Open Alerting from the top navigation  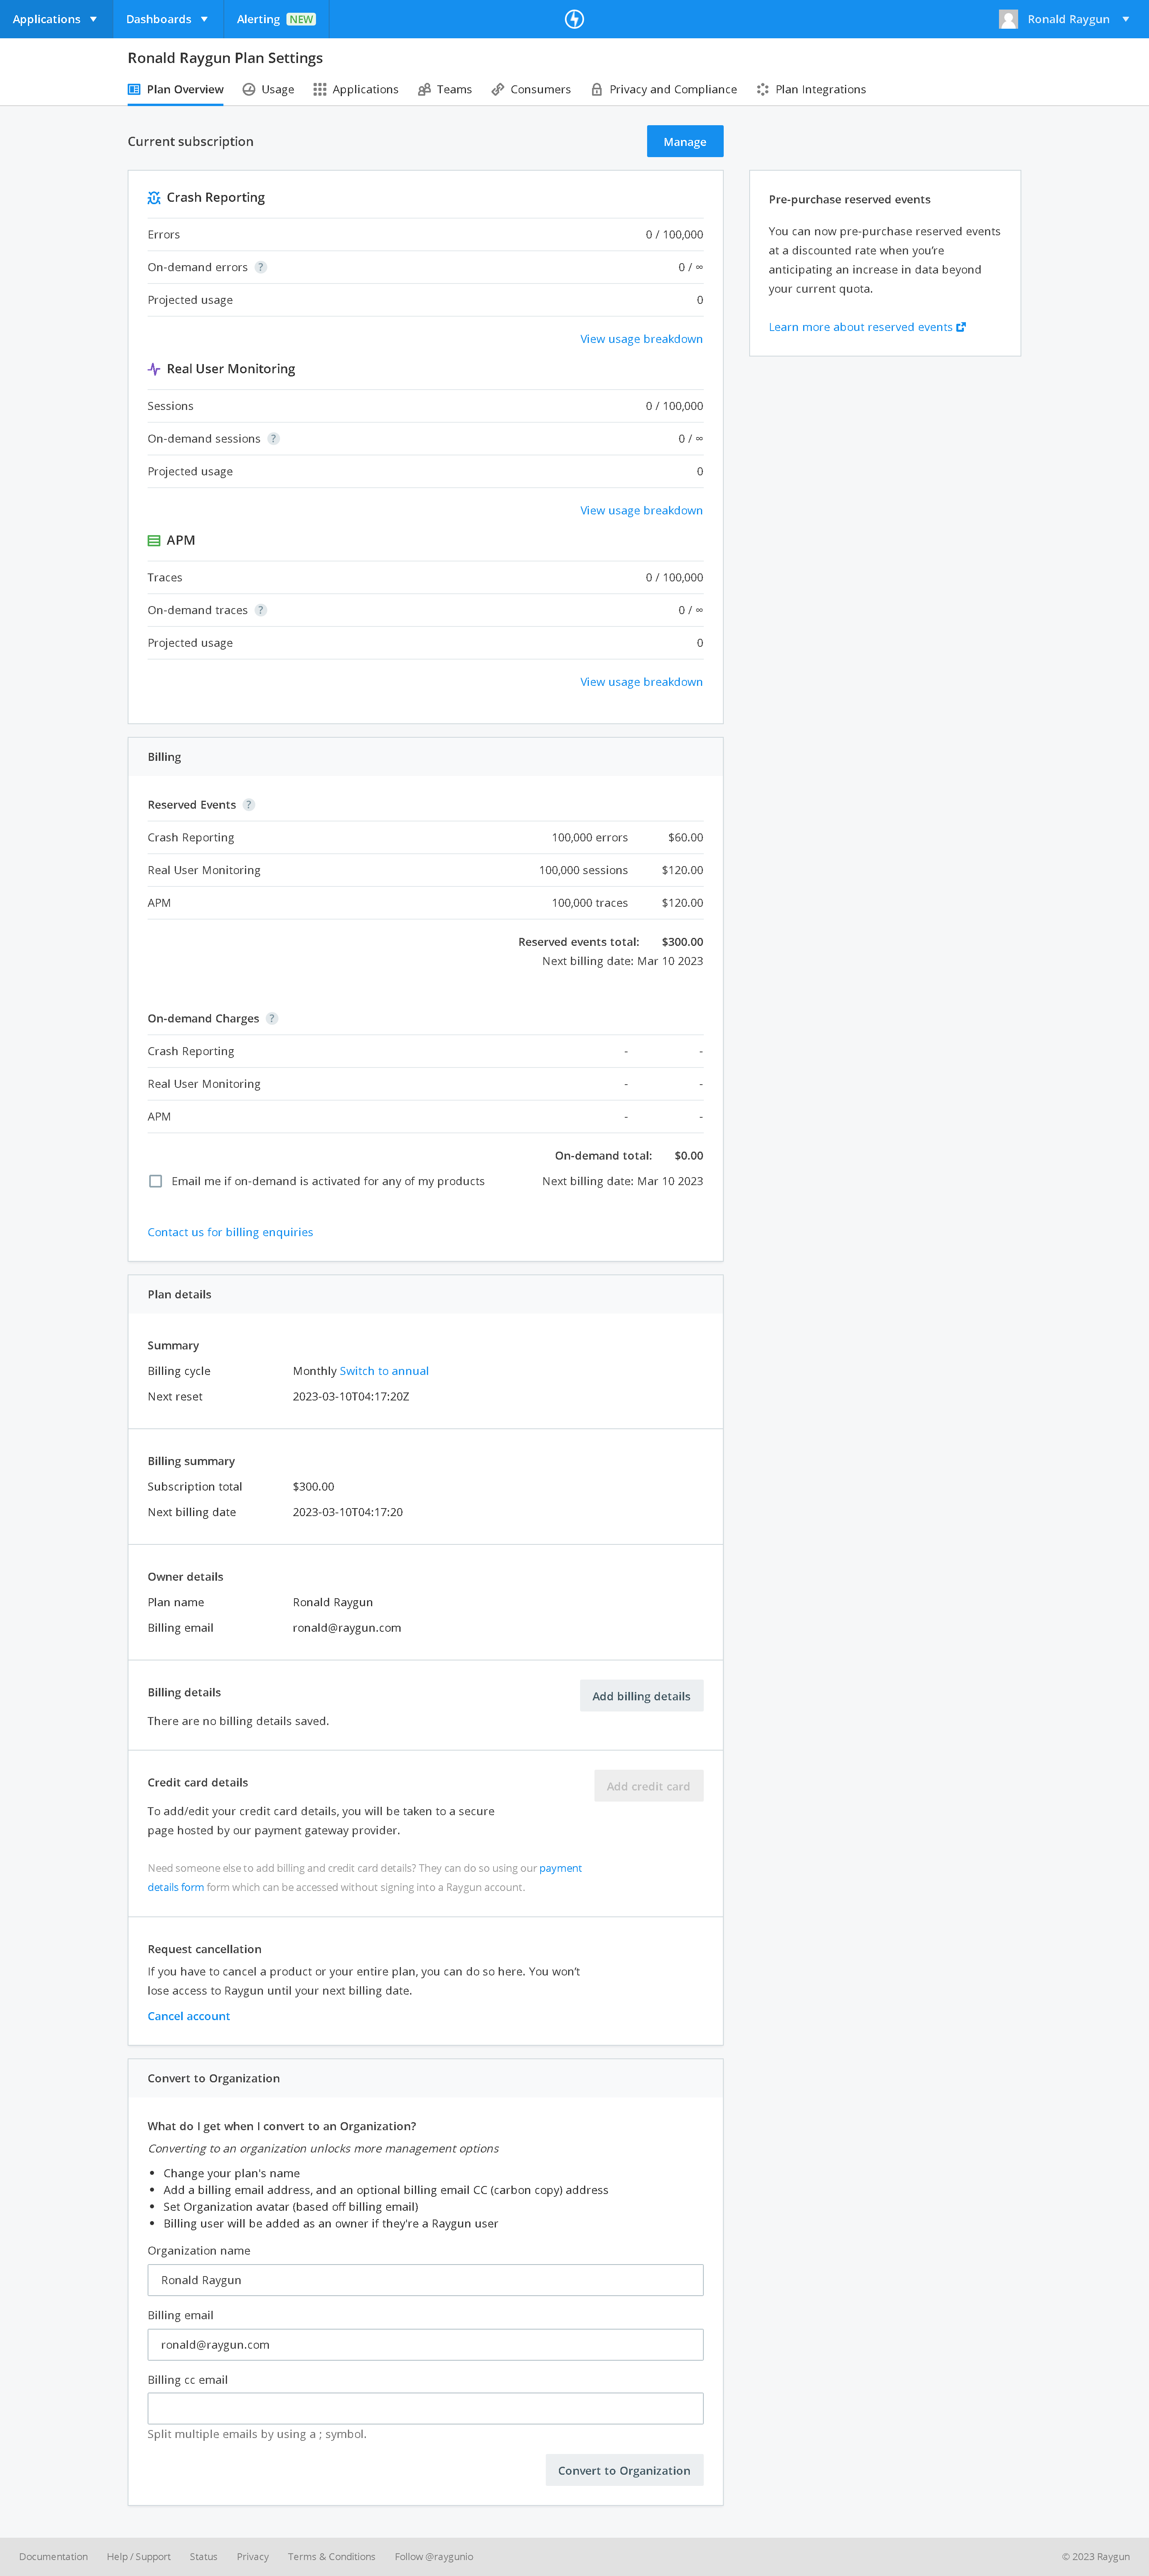click(276, 19)
